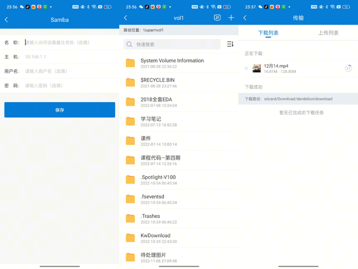The image size is (358, 269).
Task: Tap the plus icon in vol1 header
Action: [x=231, y=17]
